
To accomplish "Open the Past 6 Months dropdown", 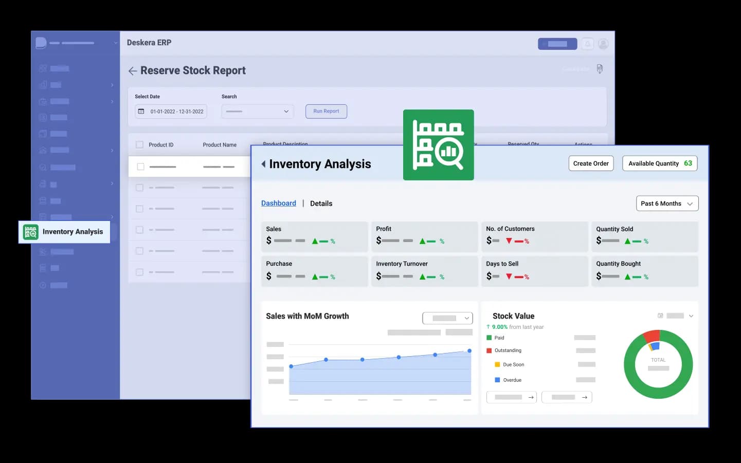I will click(x=667, y=203).
